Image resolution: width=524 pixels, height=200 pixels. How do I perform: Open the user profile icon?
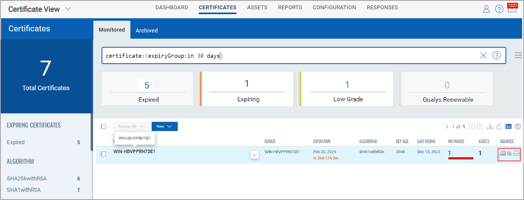[486, 9]
